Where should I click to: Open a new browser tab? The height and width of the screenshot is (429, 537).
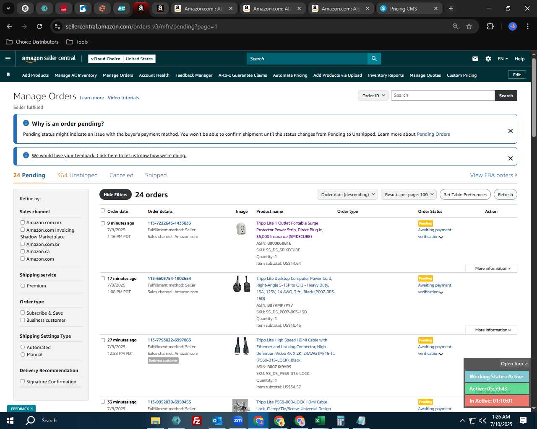[x=451, y=8]
